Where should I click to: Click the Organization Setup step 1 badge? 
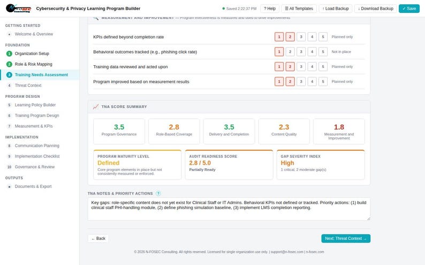click(9, 53)
